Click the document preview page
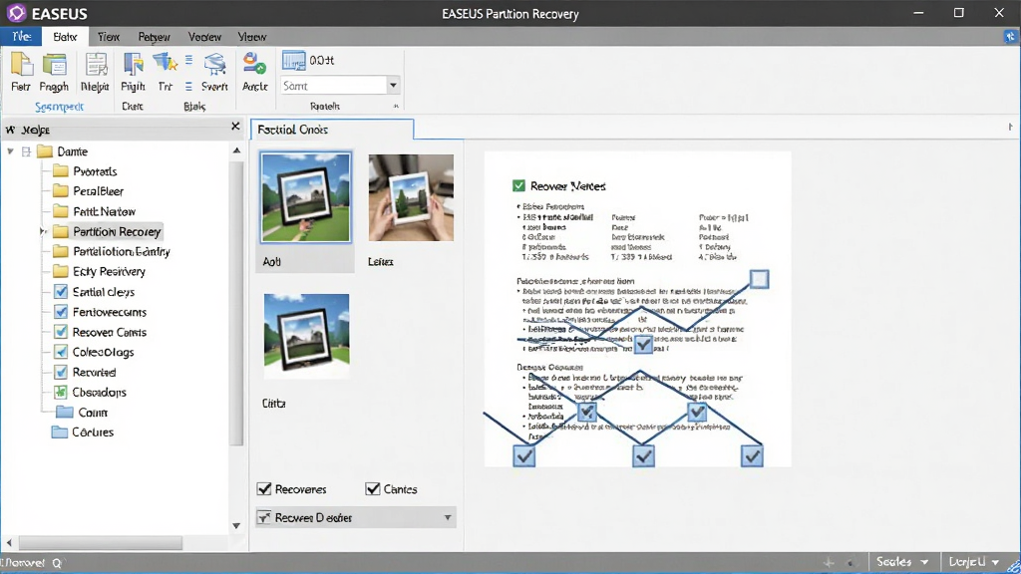Viewport: 1021px width, 574px height. 637,309
